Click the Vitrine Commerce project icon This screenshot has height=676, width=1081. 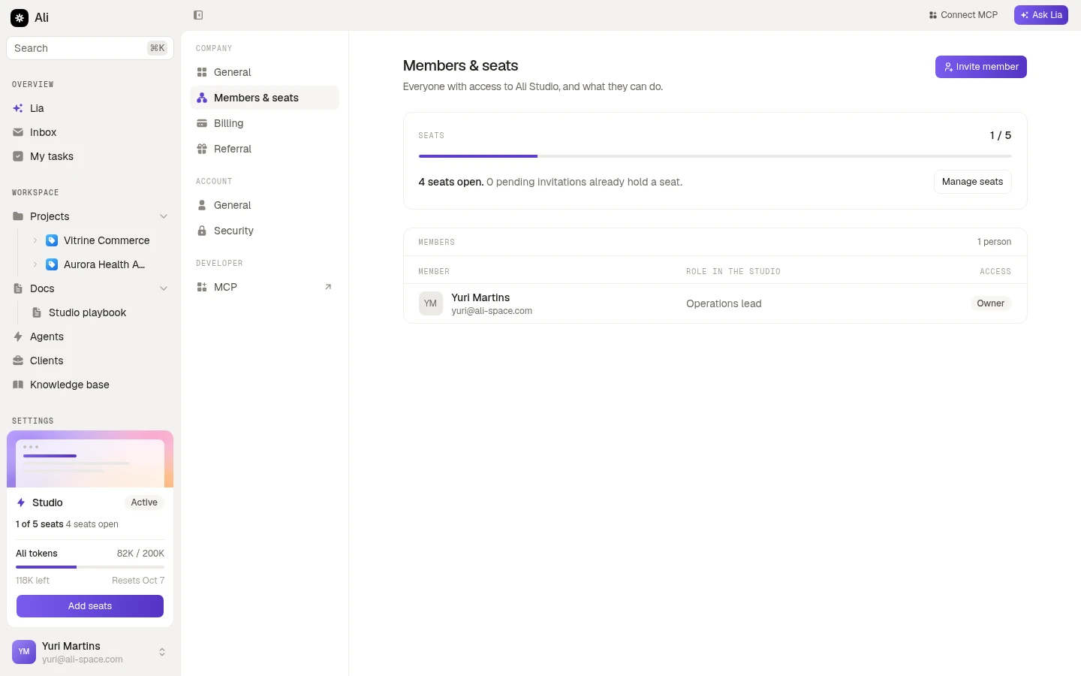[x=52, y=240]
